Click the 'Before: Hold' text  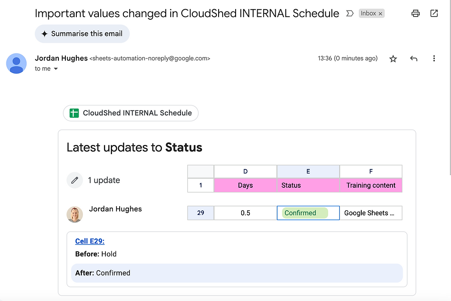96,254
